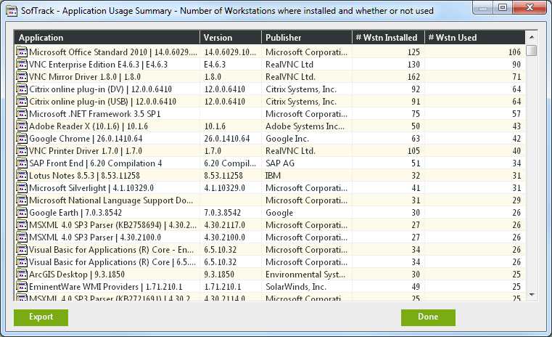Click the SofTrack title bar application icon
This screenshot has height=337, width=552.
click(x=12, y=12)
